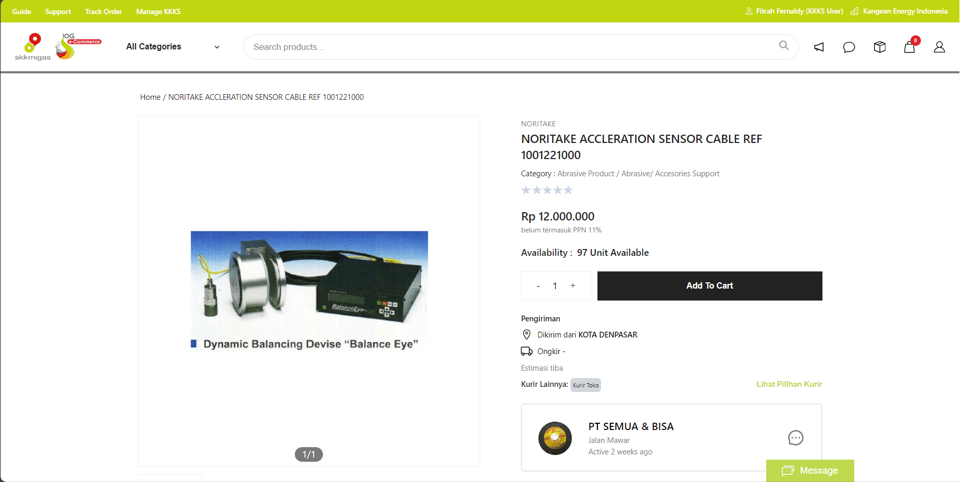The height and width of the screenshot is (482, 961).
Task: Select the Kurir Toko courier tag
Action: click(585, 385)
